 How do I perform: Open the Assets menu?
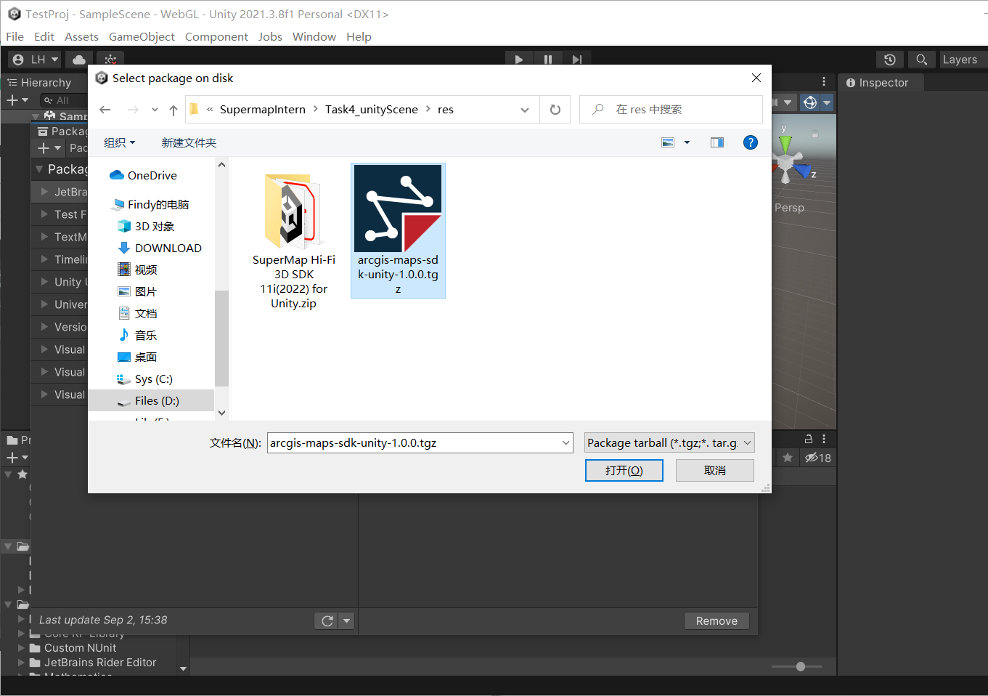coord(81,36)
